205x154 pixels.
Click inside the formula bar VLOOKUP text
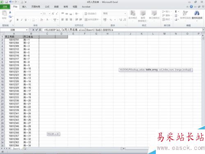[79, 30]
